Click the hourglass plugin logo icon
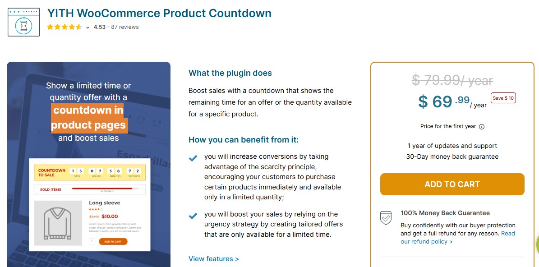 tap(23, 22)
